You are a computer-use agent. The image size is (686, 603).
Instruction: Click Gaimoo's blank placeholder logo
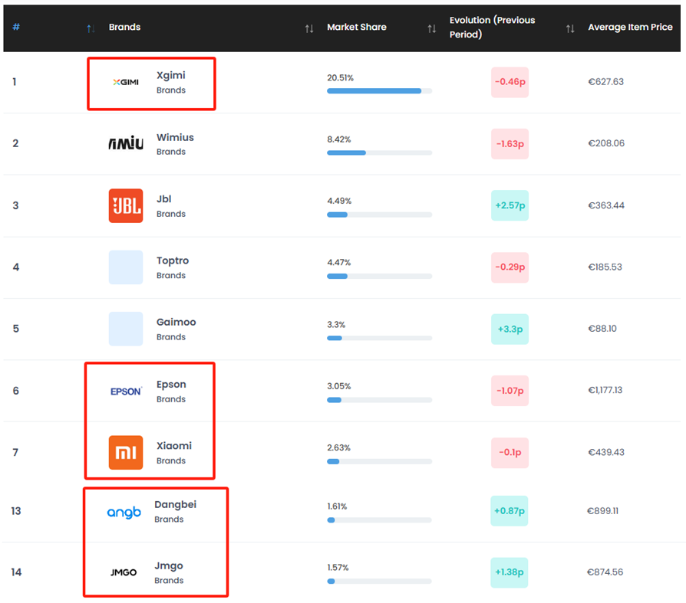click(125, 329)
